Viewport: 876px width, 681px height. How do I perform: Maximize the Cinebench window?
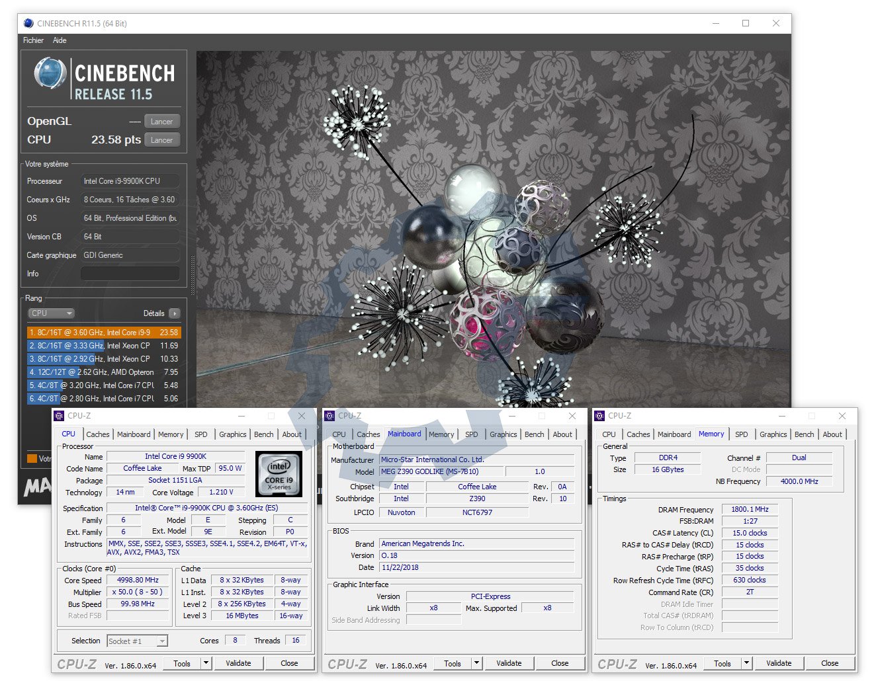click(746, 23)
